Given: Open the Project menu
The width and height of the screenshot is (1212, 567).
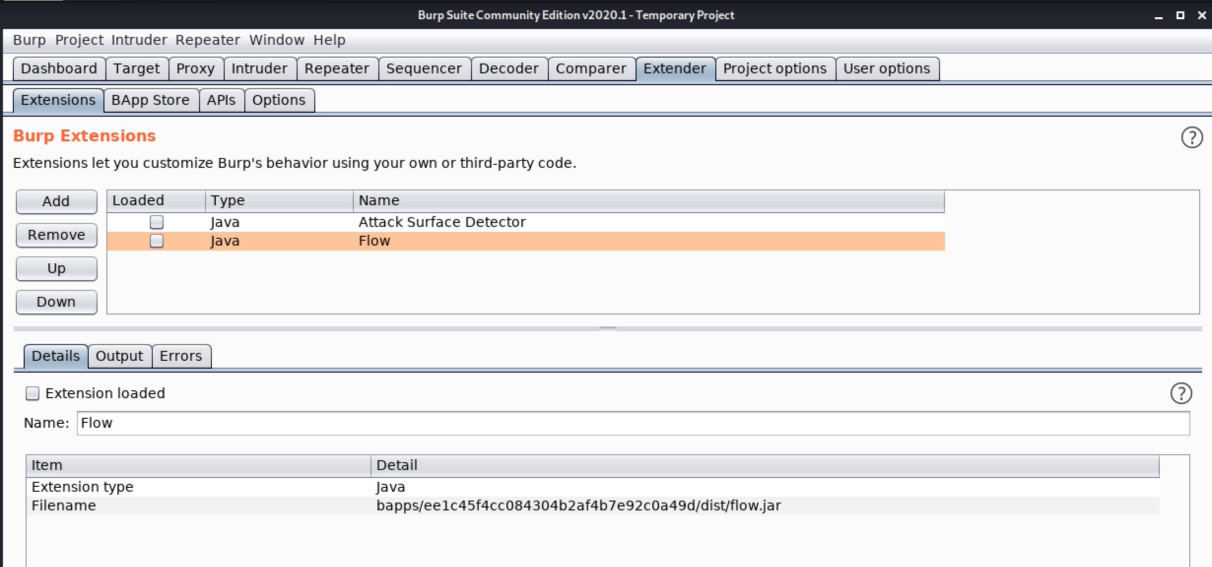Looking at the screenshot, I should pyautogui.click(x=79, y=40).
